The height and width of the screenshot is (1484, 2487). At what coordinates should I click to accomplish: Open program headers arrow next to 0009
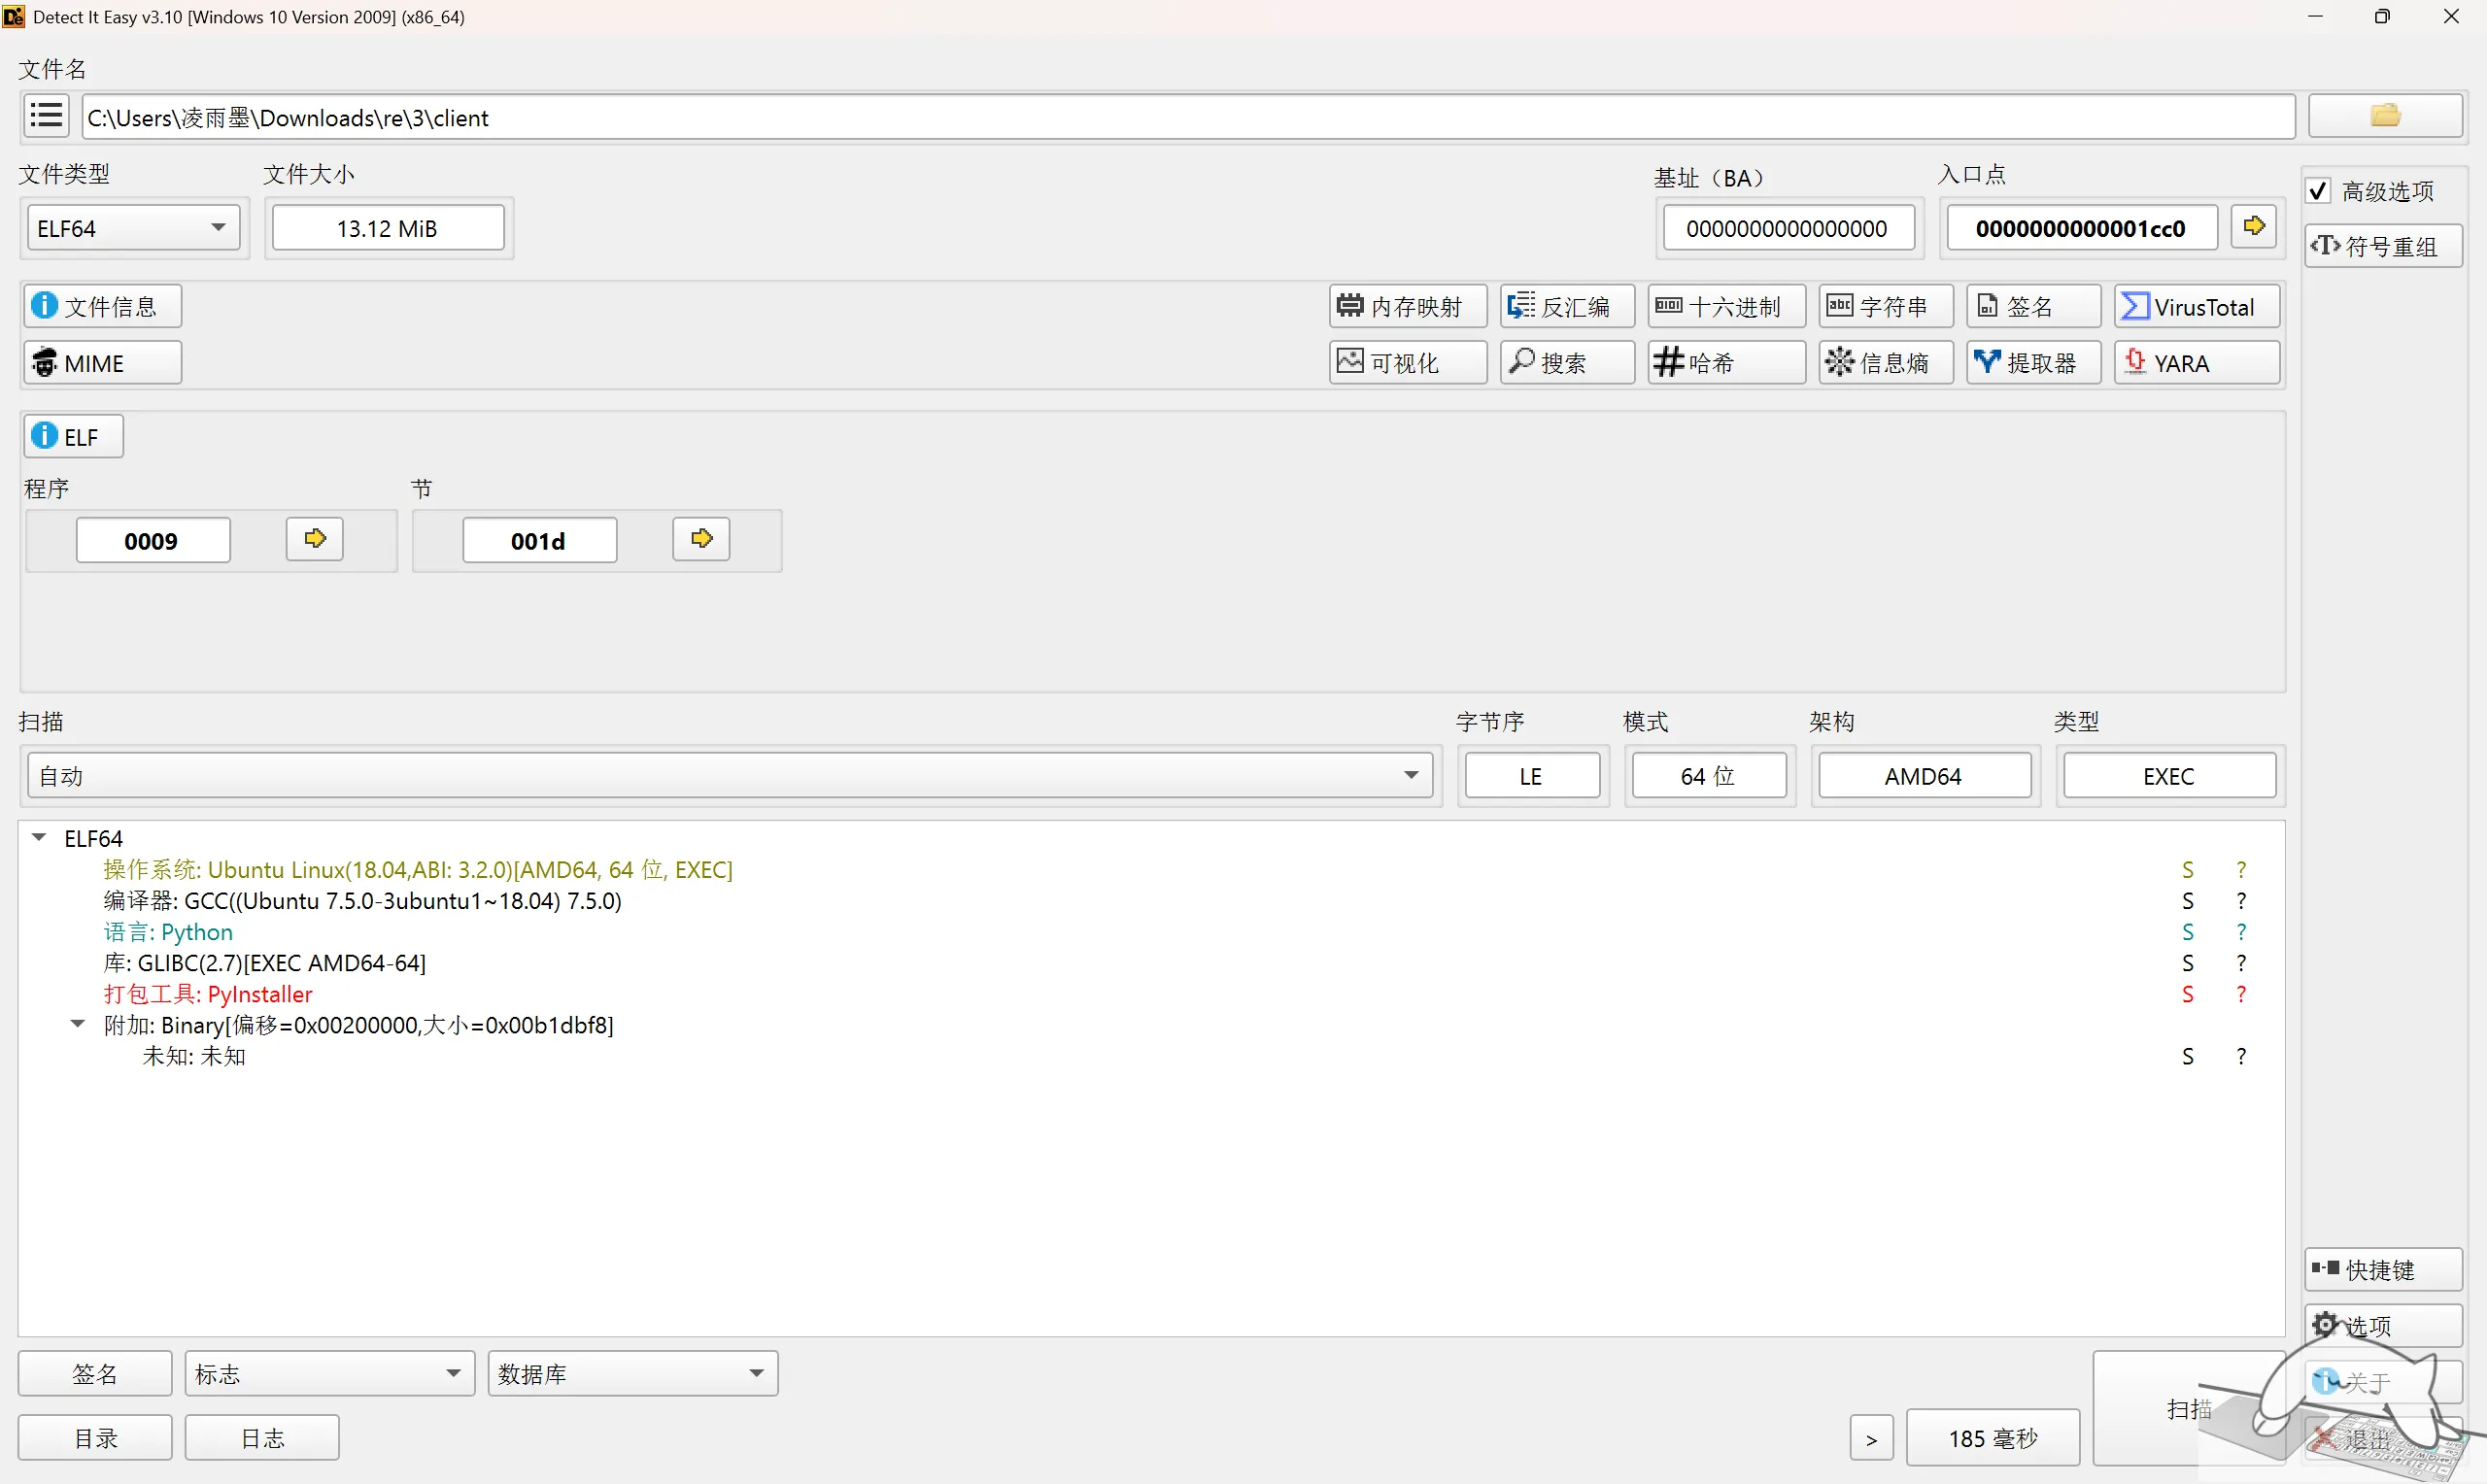315,539
